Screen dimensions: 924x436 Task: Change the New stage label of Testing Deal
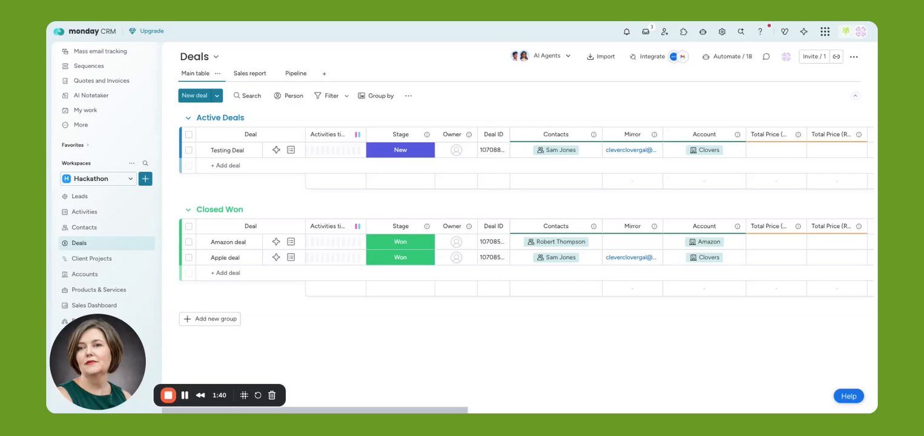pos(400,150)
